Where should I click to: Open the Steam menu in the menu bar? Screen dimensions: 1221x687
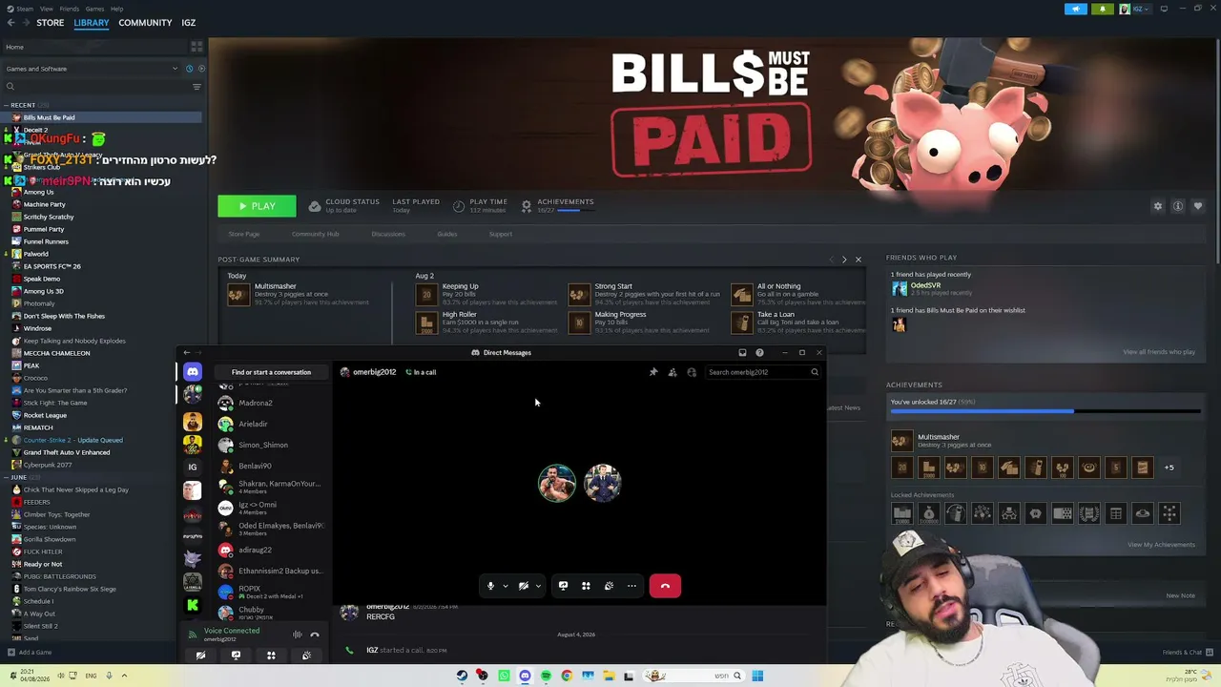pos(25,9)
